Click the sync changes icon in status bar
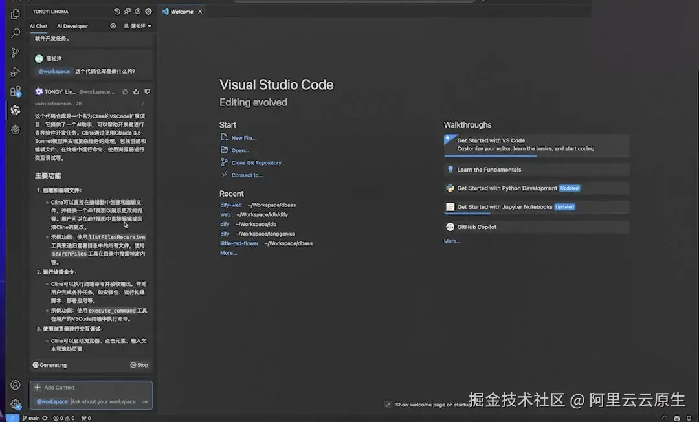The image size is (699, 422). (x=45, y=418)
